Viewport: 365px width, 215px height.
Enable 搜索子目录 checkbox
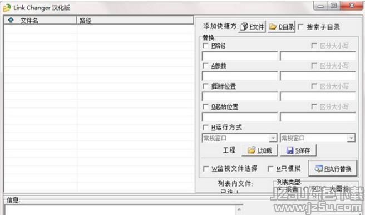point(301,27)
